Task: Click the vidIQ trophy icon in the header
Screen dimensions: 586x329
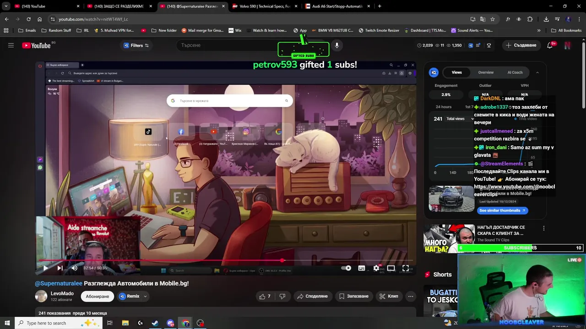Action: pos(489,45)
